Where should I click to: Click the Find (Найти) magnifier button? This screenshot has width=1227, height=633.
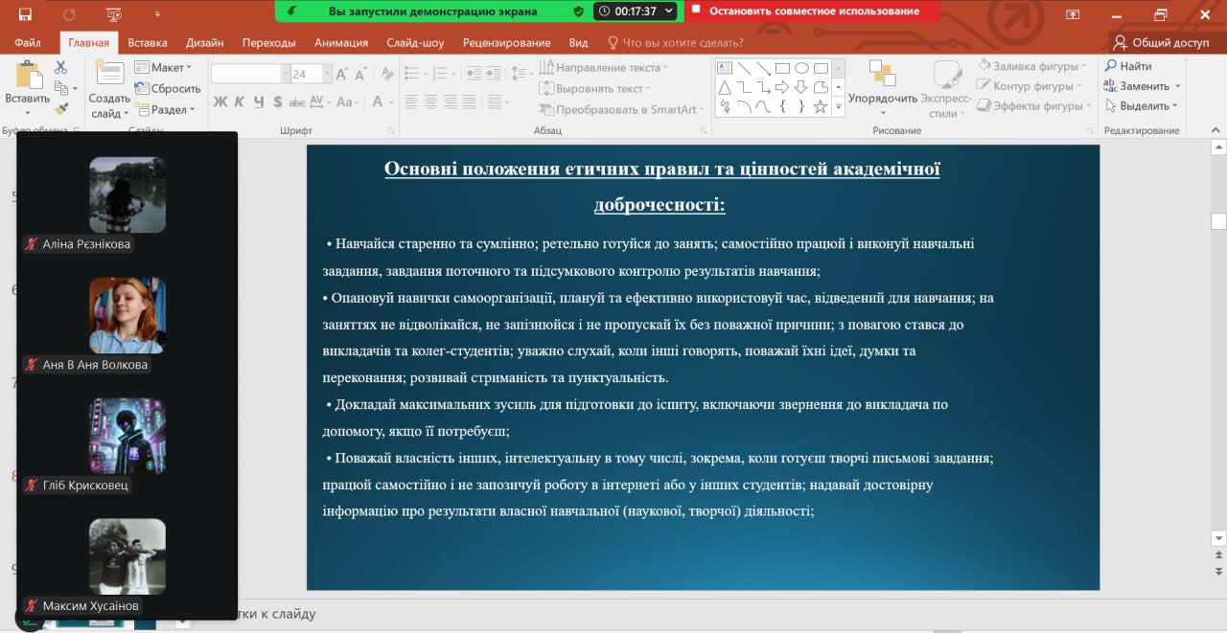pyautogui.click(x=1127, y=66)
